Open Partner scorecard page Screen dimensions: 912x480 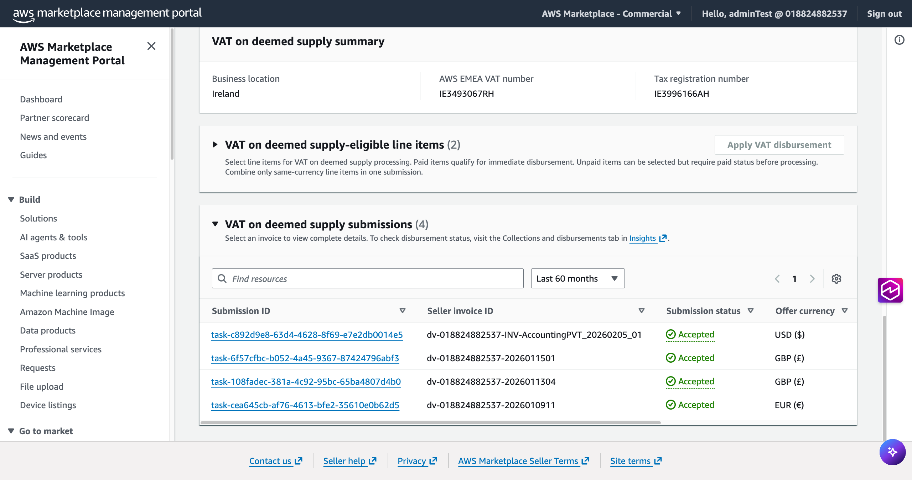tap(55, 118)
